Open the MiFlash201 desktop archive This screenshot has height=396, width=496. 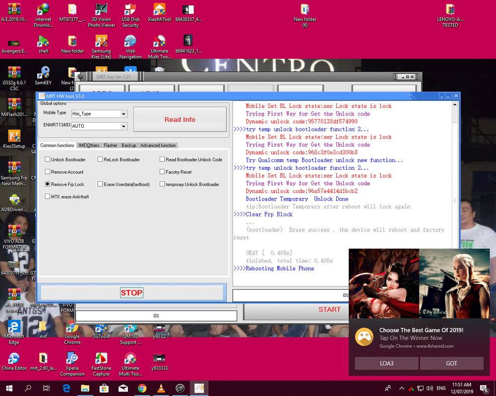point(14,107)
